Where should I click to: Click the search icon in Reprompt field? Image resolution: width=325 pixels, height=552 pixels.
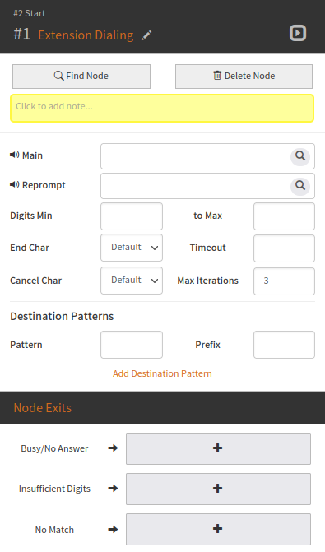[300, 186]
